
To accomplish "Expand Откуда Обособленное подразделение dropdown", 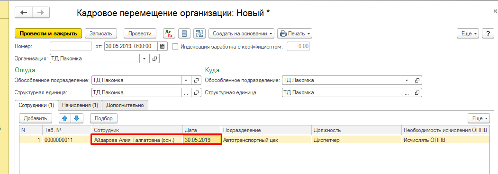I will click(x=186, y=80).
